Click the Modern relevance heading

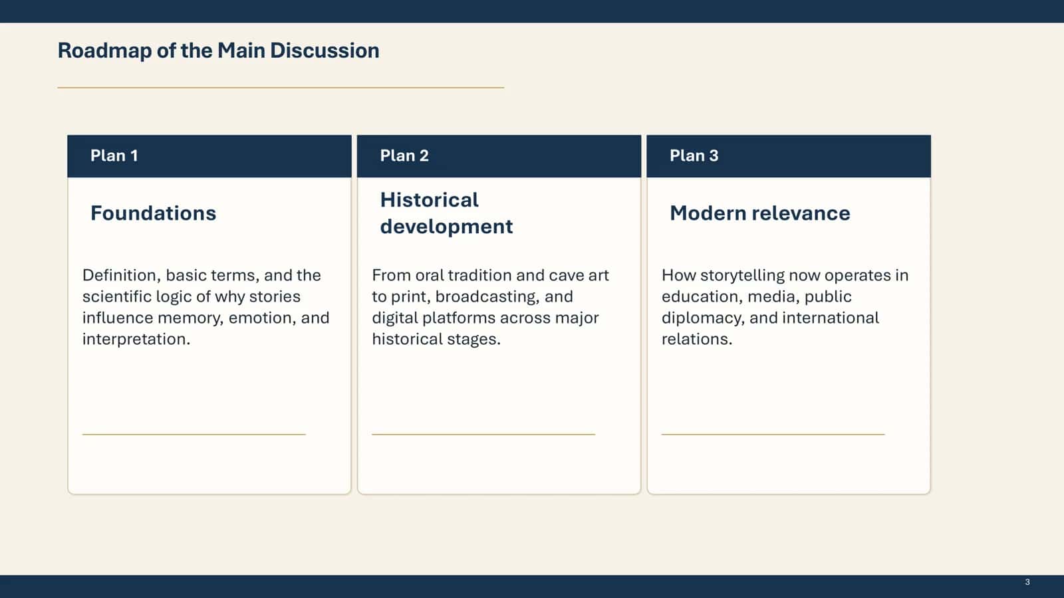759,213
